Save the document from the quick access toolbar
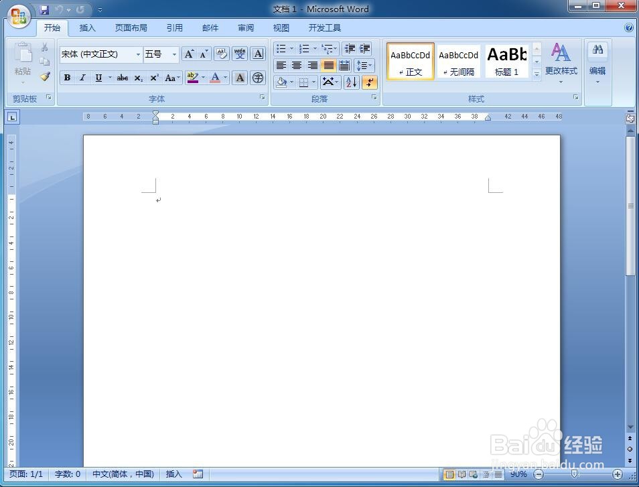 tap(44, 10)
